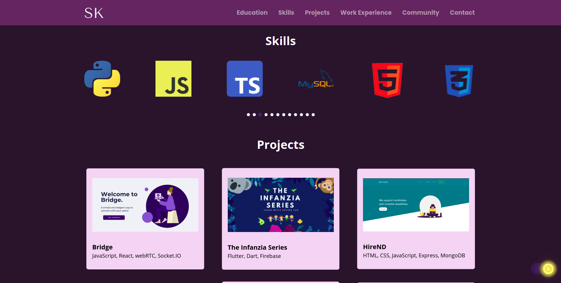Select the first carousel dot
The width and height of the screenshot is (561, 283).
248,115
